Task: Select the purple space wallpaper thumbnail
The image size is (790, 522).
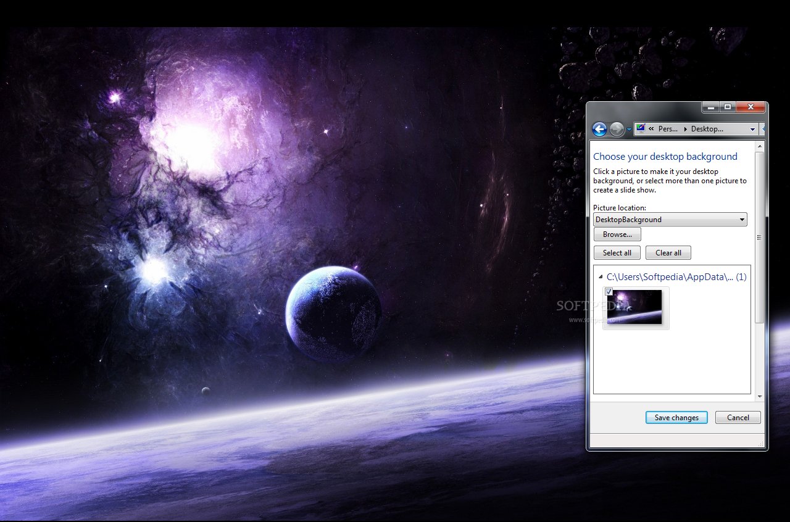Action: click(635, 307)
